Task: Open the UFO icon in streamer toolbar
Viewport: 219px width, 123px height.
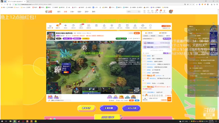Action: pos(143,25)
